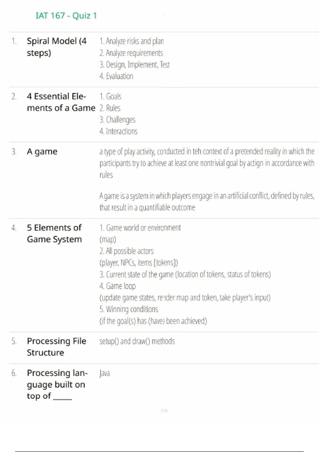Select the 'A game' term heading
The image size is (319, 452).
(42, 152)
